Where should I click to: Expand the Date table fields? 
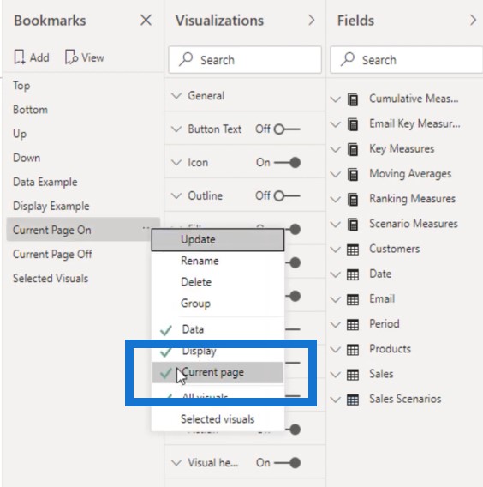[x=336, y=274]
